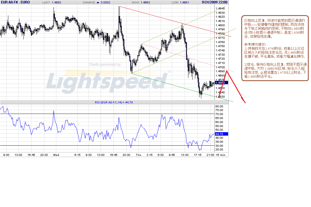
Task: Click the 35.00 RSI axis label
Action: point(219,142)
